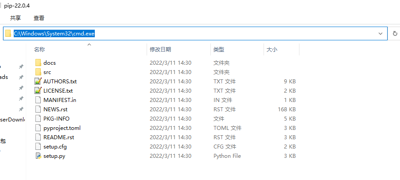Click the LICENSE.txt file icon

click(38, 90)
